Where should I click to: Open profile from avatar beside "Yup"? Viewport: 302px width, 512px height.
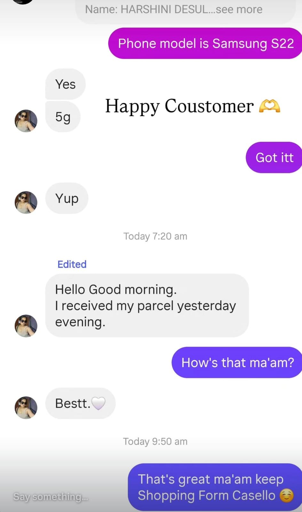(26, 203)
